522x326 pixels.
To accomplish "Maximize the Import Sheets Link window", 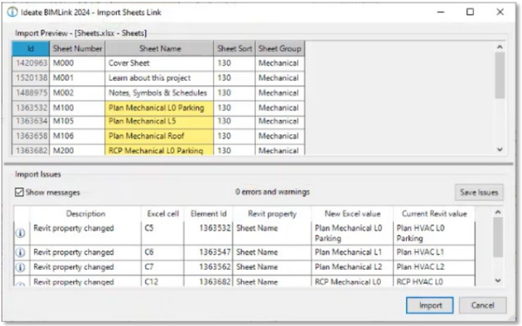I will [470, 12].
